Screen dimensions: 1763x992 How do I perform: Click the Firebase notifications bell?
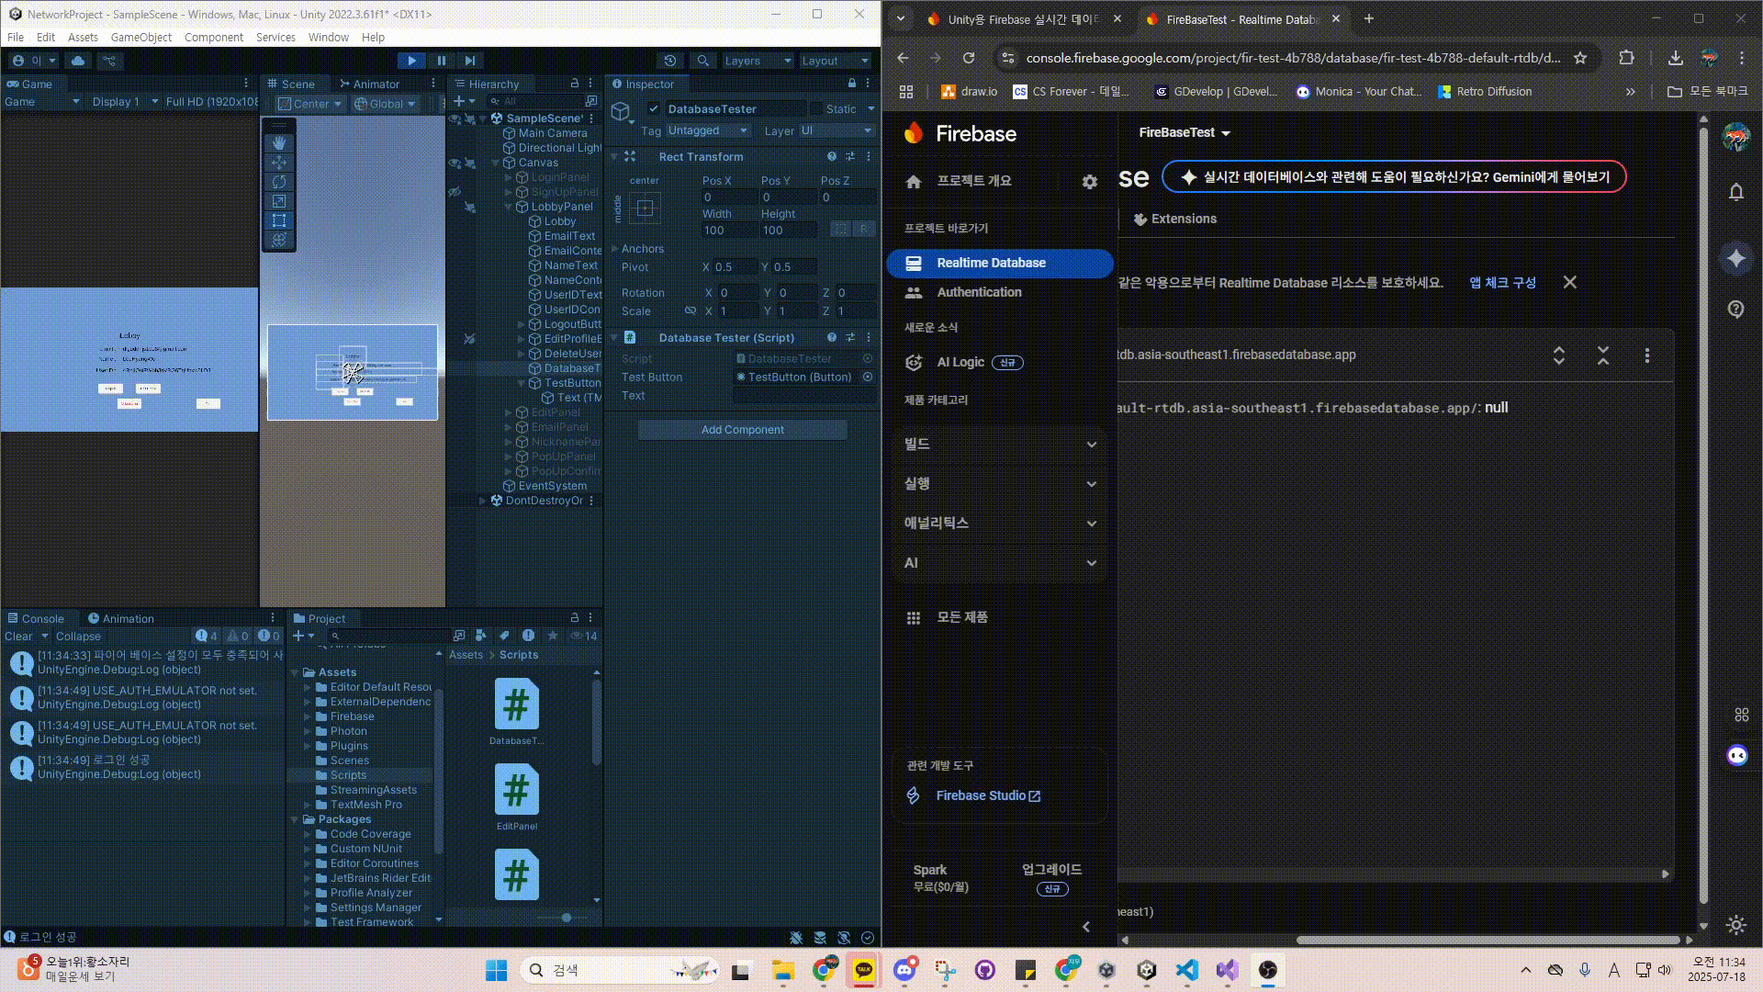point(1735,192)
